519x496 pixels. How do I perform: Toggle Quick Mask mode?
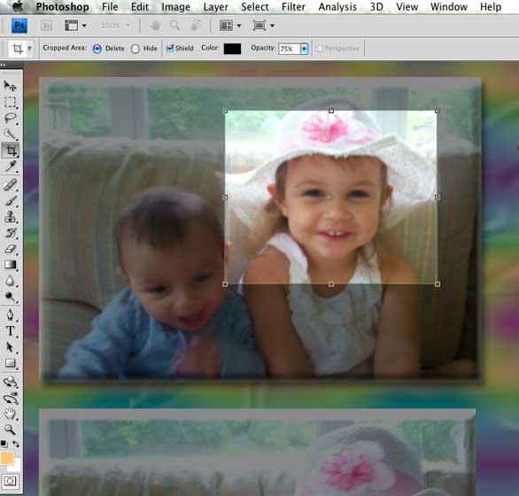coord(10,481)
